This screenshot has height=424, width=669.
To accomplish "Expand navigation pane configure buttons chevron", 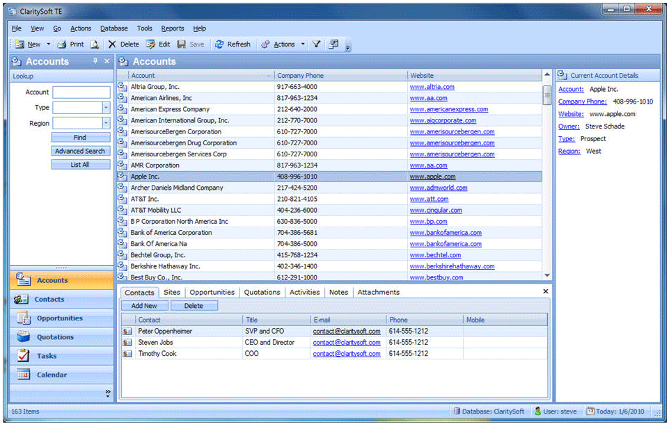I will coord(107,393).
